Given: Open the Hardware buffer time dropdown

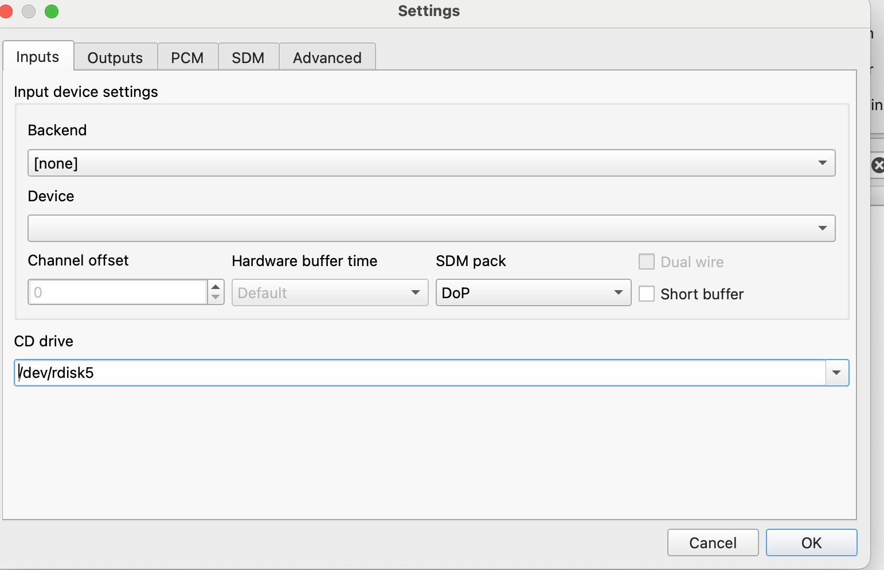Looking at the screenshot, I should 330,292.
